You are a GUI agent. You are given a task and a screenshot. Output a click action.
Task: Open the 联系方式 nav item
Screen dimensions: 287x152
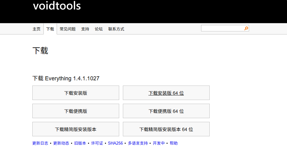click(x=116, y=29)
